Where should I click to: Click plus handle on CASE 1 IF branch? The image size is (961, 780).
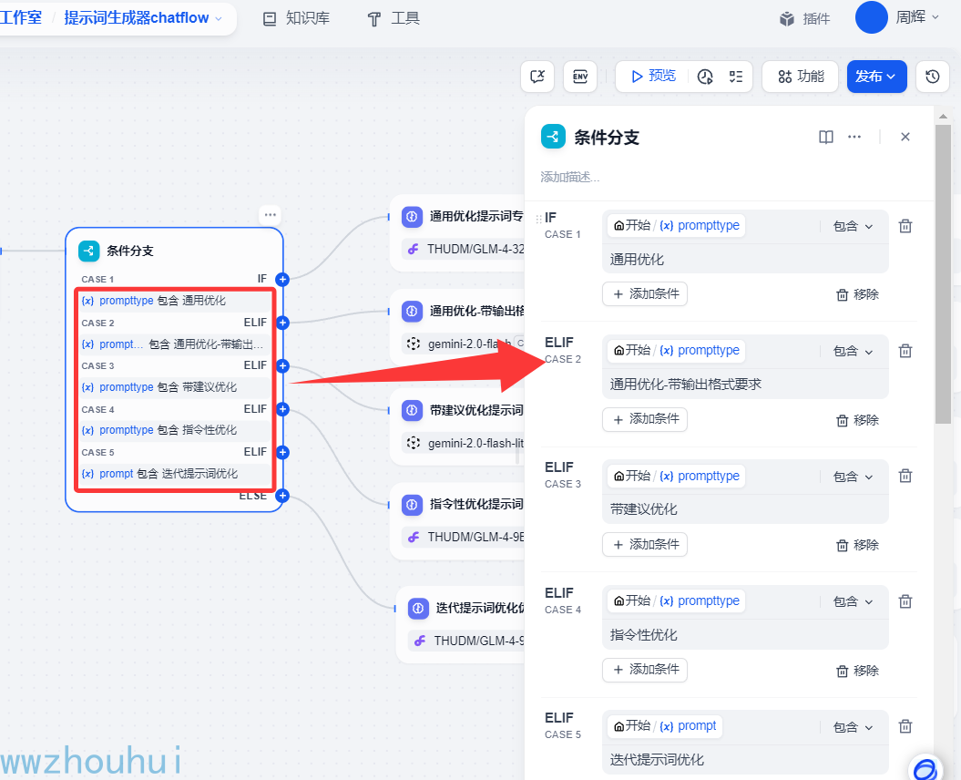click(282, 280)
